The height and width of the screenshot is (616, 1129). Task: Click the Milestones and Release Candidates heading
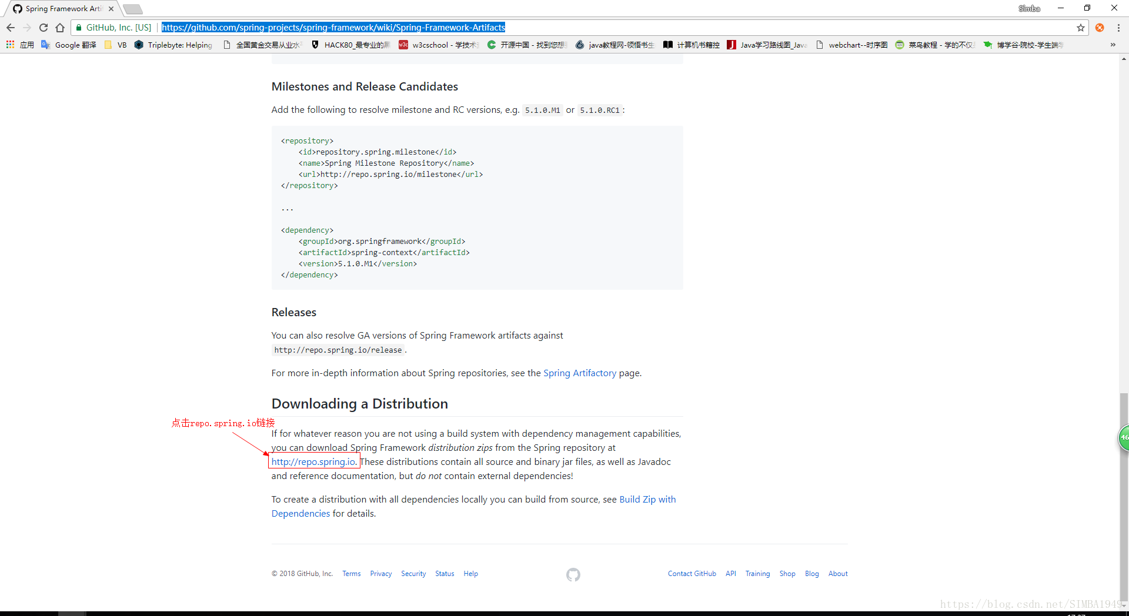click(x=365, y=86)
